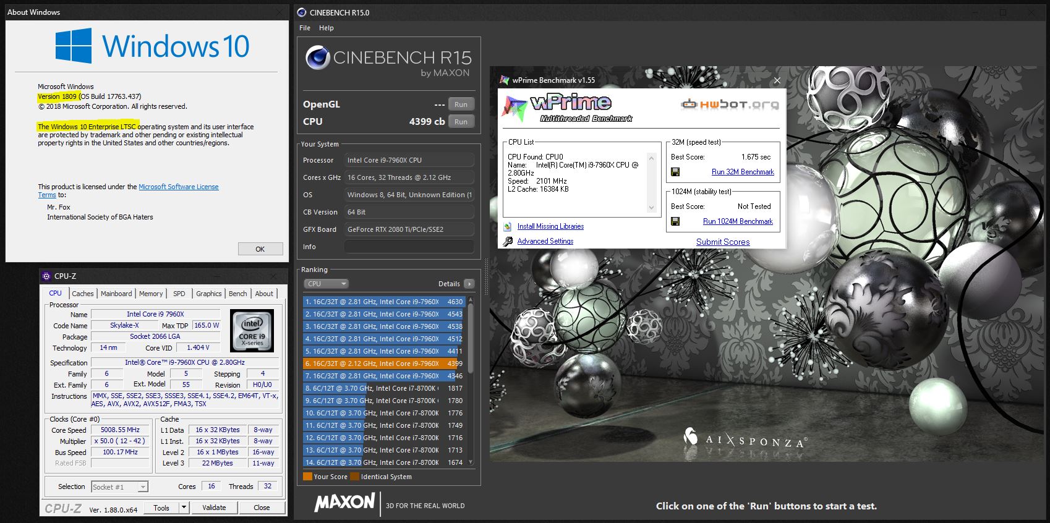Click the Run 32M Benchmark link
Screen dimensions: 1050x523
click(743, 172)
